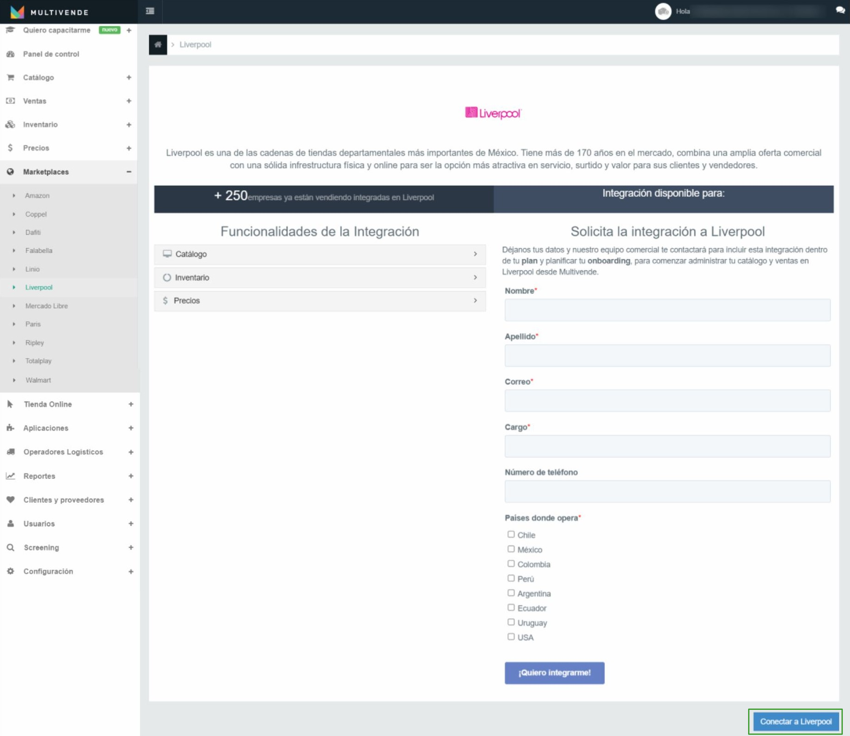This screenshot has height=736, width=850.
Task: Open the Paris marketplace item
Action: 33,324
